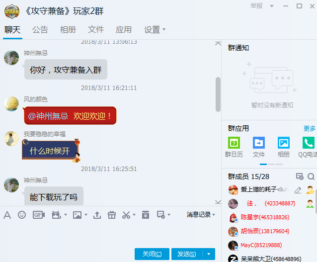
Task: Switch to the 公告 tab
Action: pos(40,30)
